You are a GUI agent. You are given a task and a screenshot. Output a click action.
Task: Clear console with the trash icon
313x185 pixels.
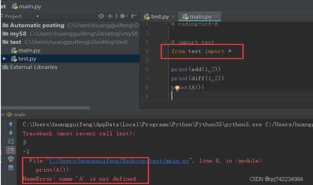(11, 167)
